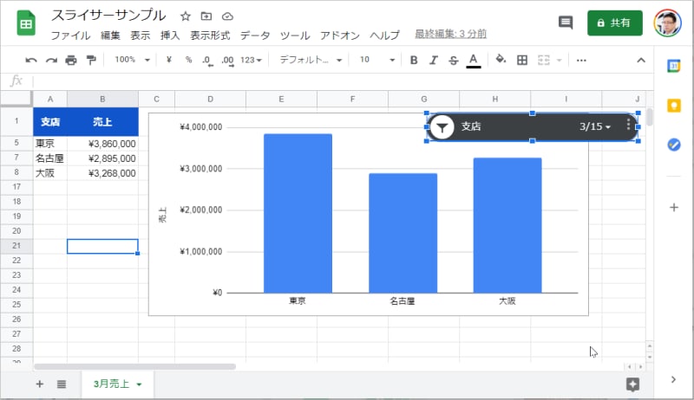Open Google Keep side panel
This screenshot has height=400, width=694.
click(x=674, y=106)
